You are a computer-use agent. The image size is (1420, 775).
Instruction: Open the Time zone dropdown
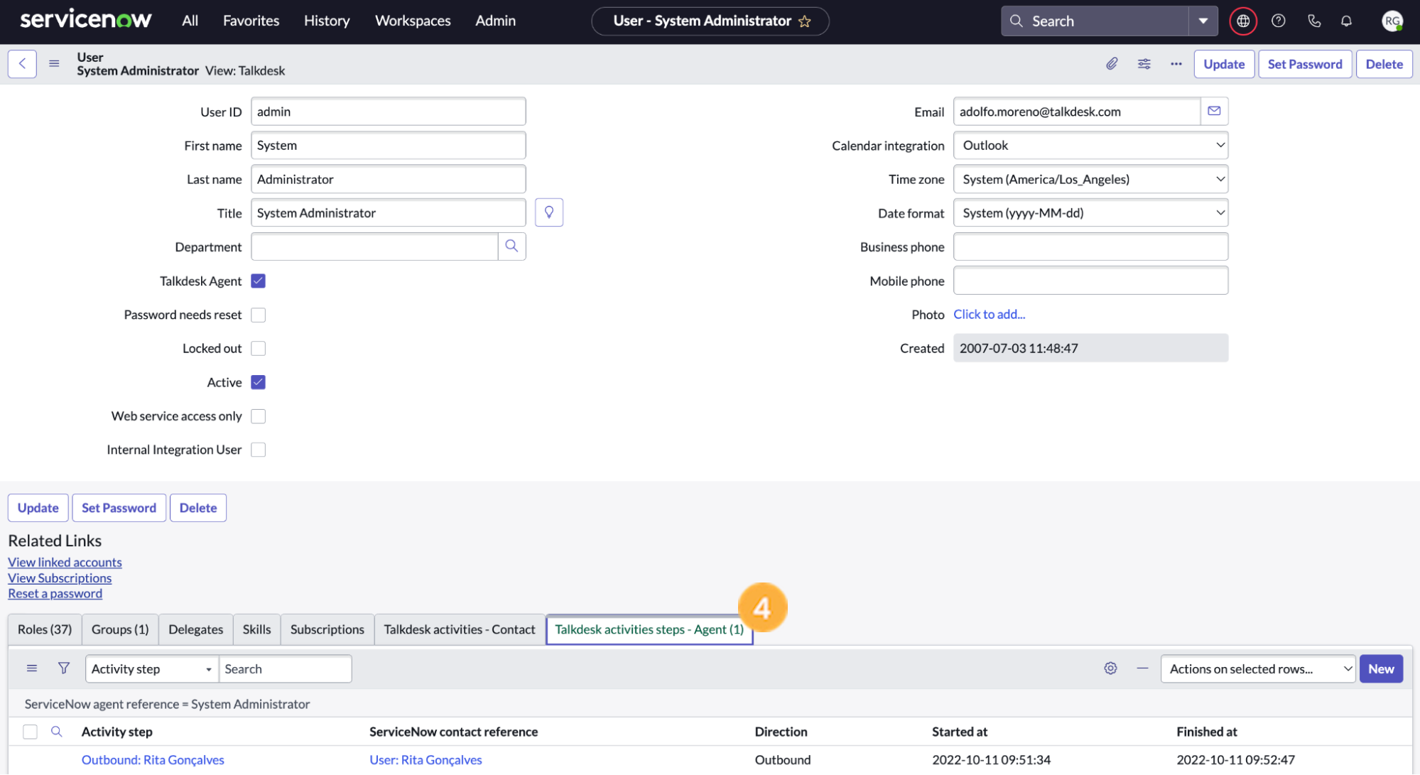click(x=1090, y=179)
